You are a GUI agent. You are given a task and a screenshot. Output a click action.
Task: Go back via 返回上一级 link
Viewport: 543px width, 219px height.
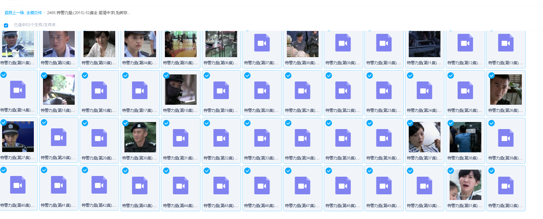click(14, 13)
